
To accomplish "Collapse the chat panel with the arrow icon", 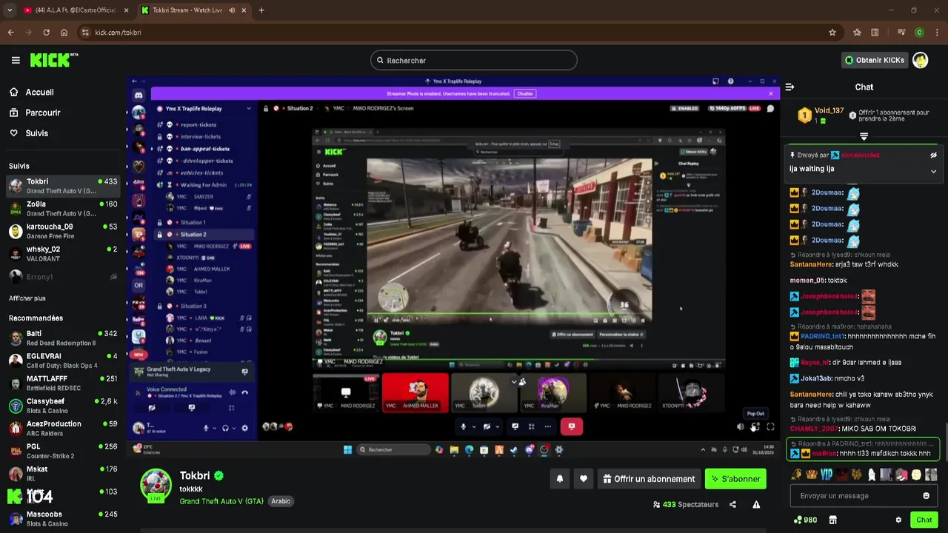I will point(790,87).
